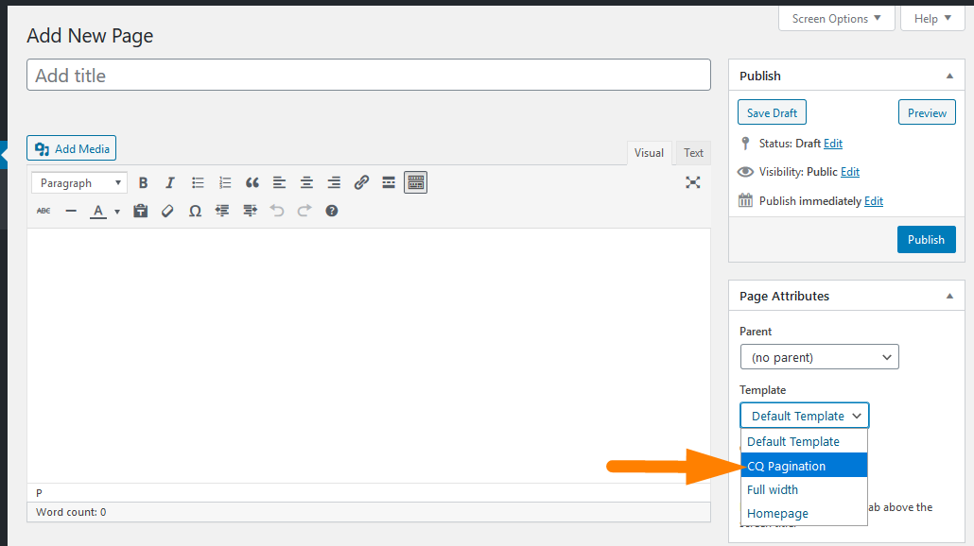Select the Default Template option

804,442
